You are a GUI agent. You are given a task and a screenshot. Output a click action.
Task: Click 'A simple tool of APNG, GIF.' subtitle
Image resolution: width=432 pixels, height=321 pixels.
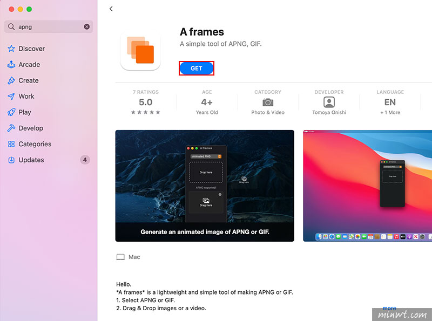tap(221, 44)
